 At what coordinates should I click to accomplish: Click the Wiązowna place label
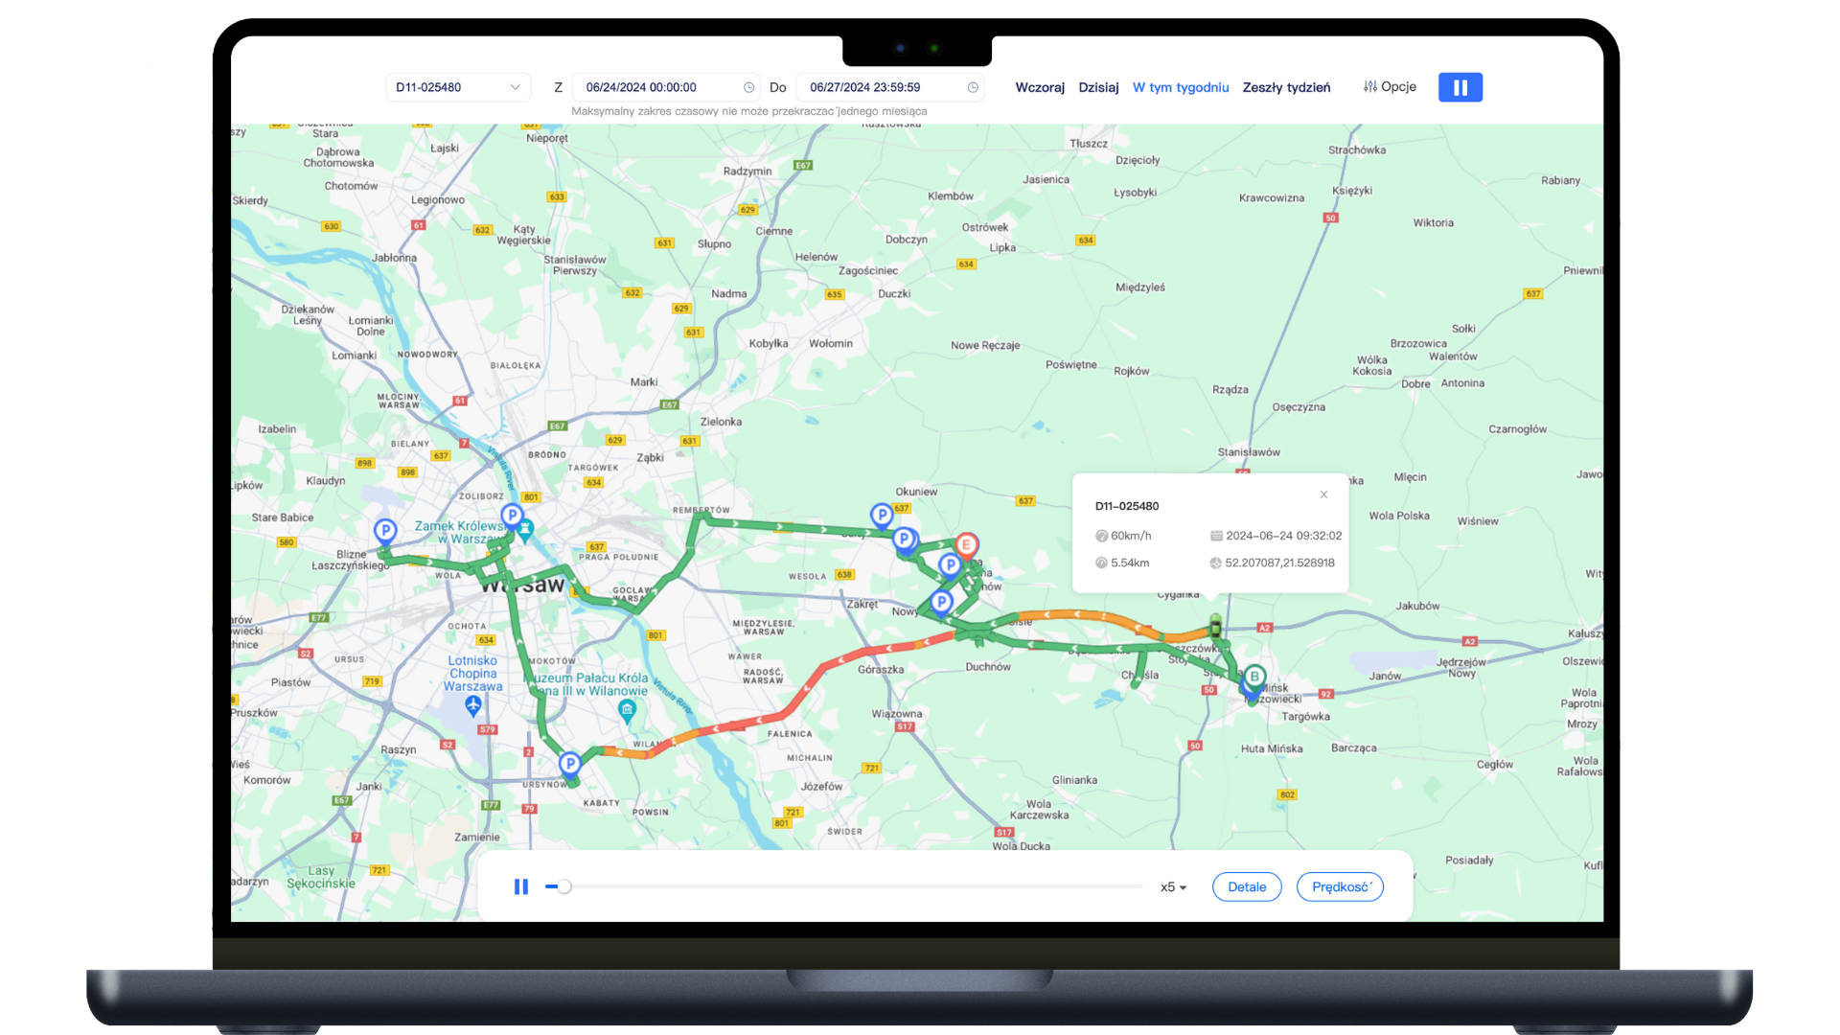(x=897, y=714)
